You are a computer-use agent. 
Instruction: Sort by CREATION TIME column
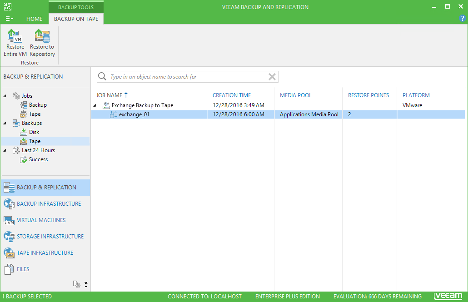(232, 95)
